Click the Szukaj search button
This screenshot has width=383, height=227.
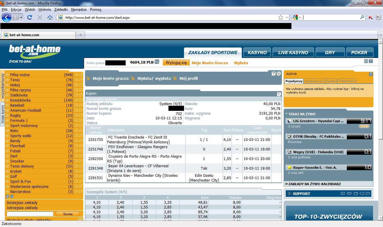pyautogui.click(x=67, y=214)
